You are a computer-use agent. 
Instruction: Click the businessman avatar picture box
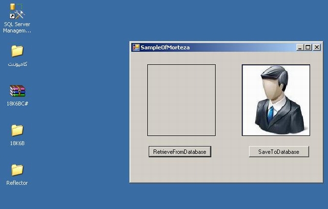pyautogui.click(x=276, y=100)
